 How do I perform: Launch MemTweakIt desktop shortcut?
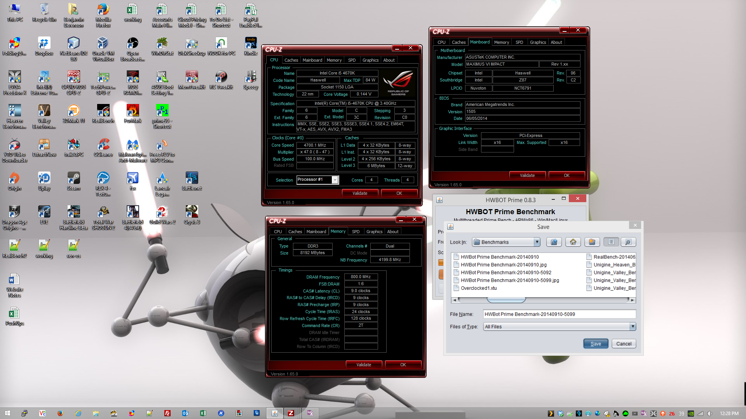[192, 80]
